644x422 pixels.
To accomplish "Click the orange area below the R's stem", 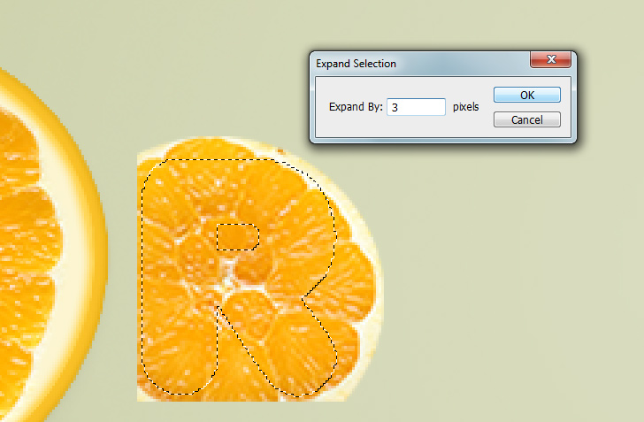I will (x=177, y=397).
